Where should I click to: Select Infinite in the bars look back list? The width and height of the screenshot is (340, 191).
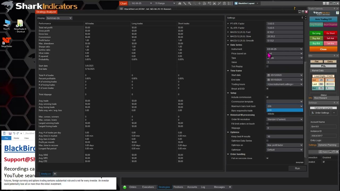[285, 114]
